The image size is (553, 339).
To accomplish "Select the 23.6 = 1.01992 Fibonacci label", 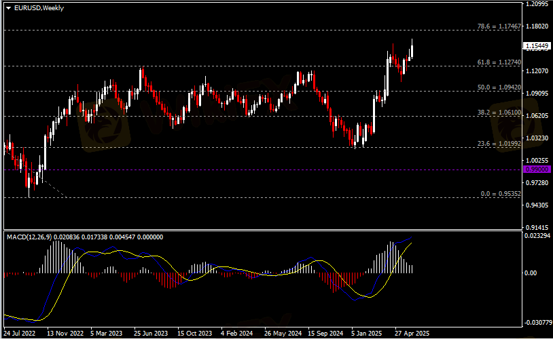I will pyautogui.click(x=499, y=144).
